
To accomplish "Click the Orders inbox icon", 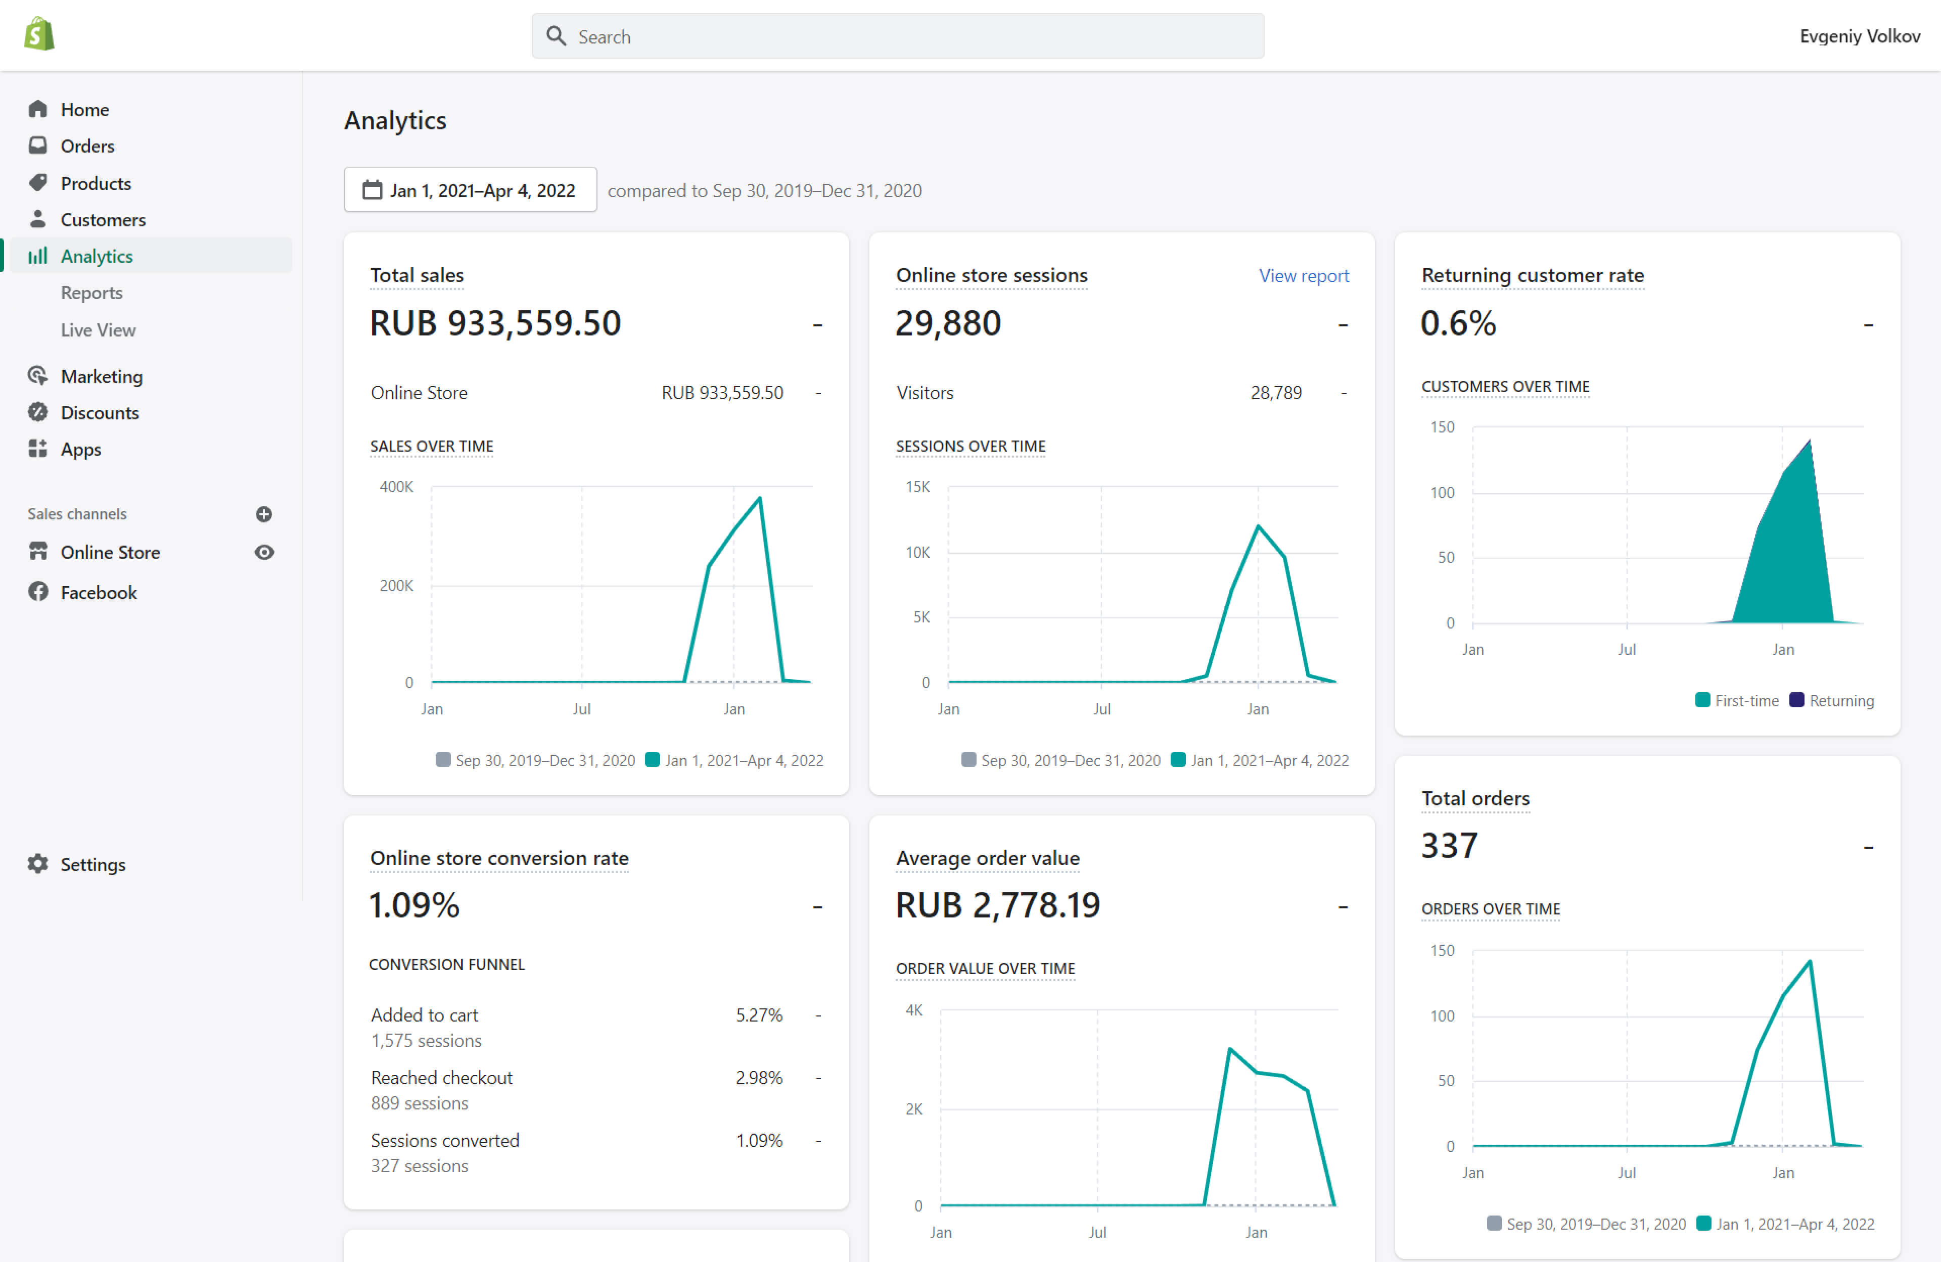I will (37, 146).
